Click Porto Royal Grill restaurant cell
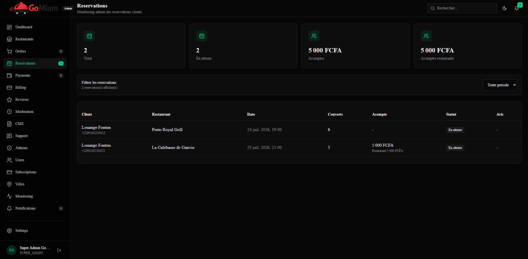The height and width of the screenshot is (259, 528). coord(167,130)
